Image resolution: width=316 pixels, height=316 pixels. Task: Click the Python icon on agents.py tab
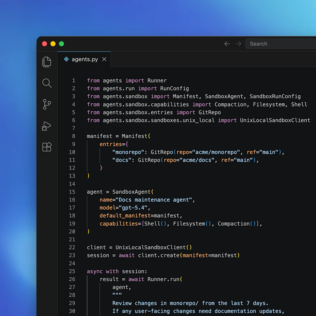tap(66, 59)
